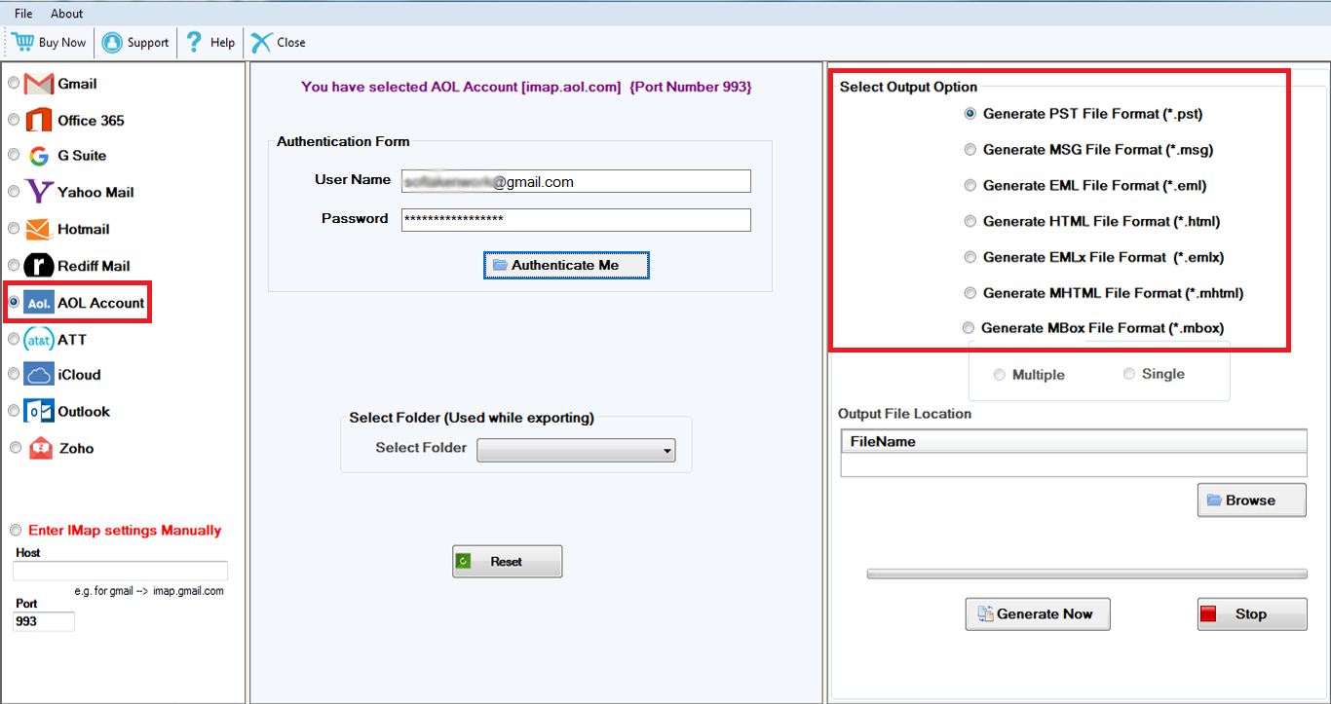Choose Generate MBox File Format radio button
1331x704 pixels.
tap(969, 328)
